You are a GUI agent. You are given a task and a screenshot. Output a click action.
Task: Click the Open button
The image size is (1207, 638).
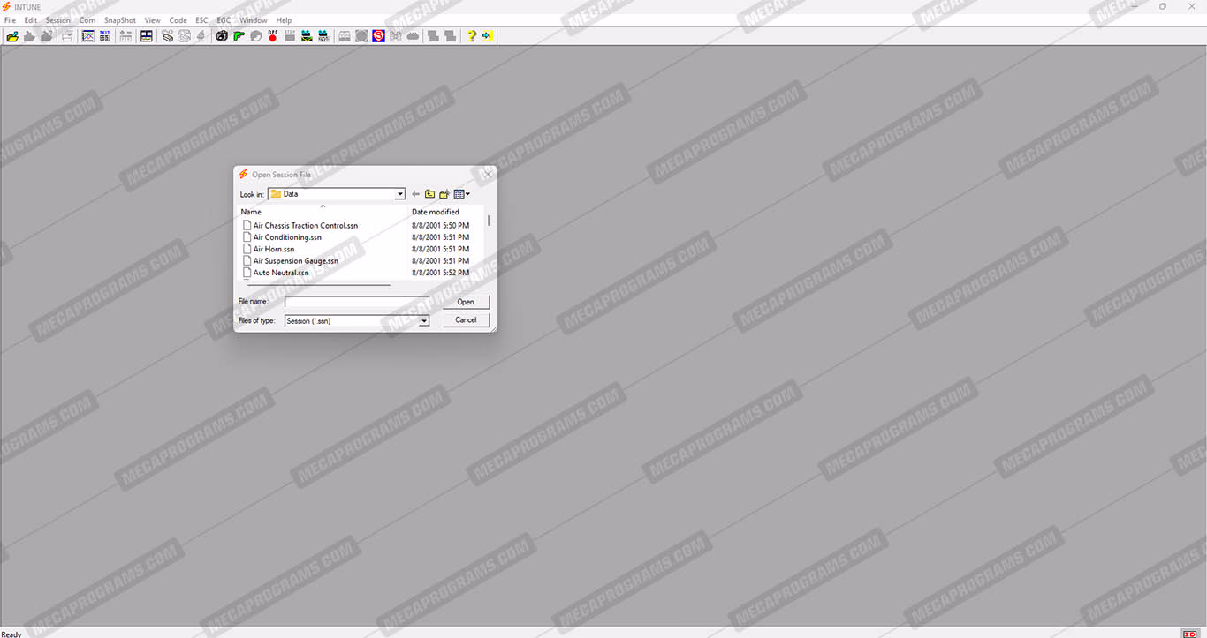pyautogui.click(x=466, y=302)
